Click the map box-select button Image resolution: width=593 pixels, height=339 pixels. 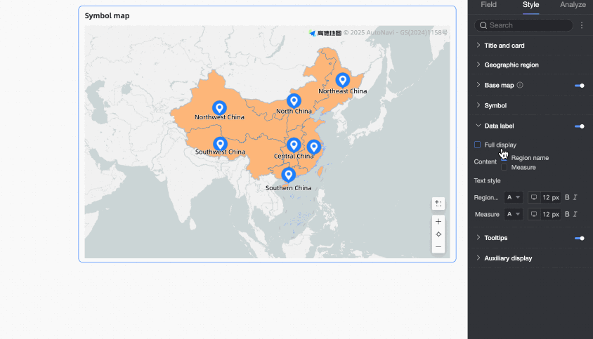(x=438, y=204)
